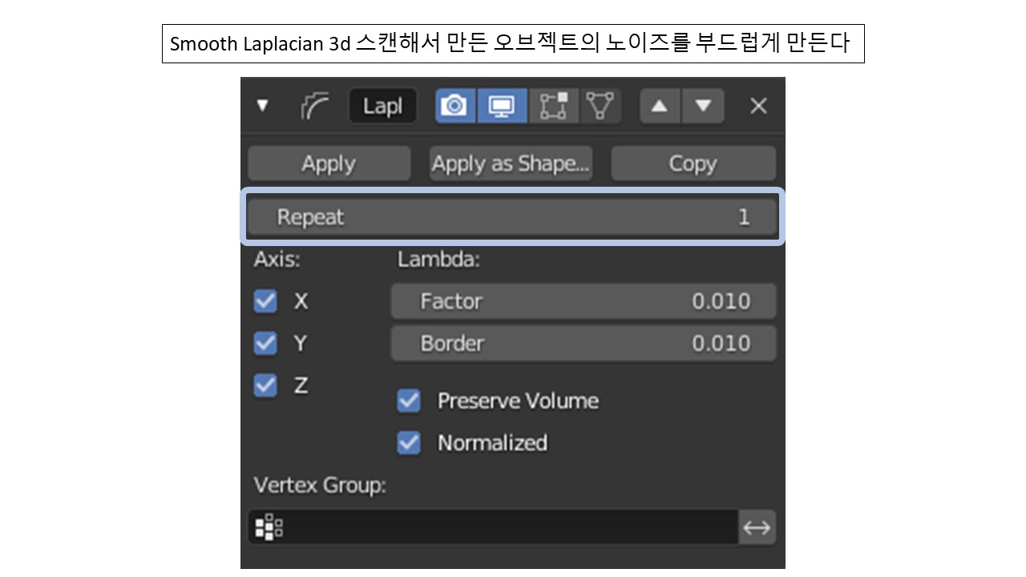Toggle the Normalized option
The image size is (1026, 577).
(x=409, y=442)
